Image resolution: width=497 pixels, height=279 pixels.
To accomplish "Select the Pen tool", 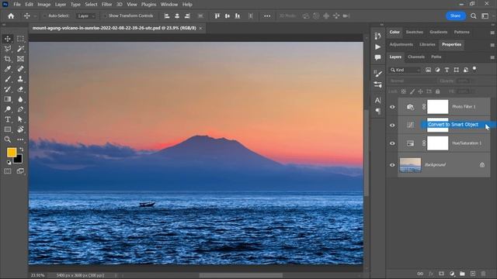I will point(20,109).
